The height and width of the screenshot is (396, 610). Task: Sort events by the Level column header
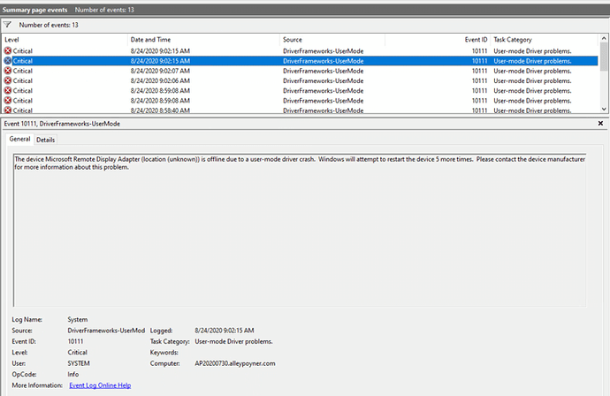[x=65, y=40]
